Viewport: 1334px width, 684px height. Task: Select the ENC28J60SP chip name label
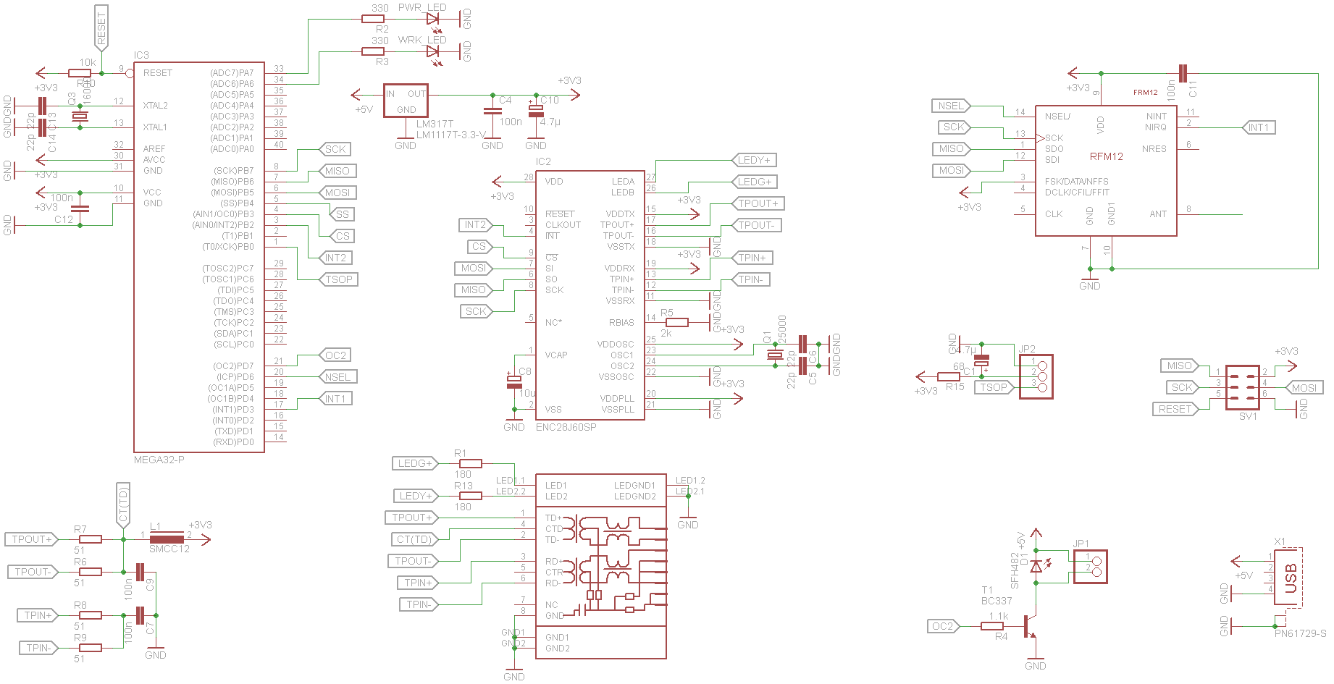click(566, 428)
